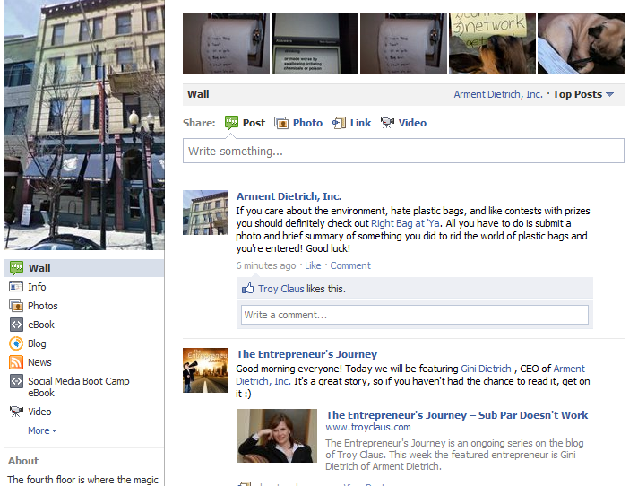Click the Blog icon in sidebar
Screen dimensions: 638x486
[x=16, y=343]
